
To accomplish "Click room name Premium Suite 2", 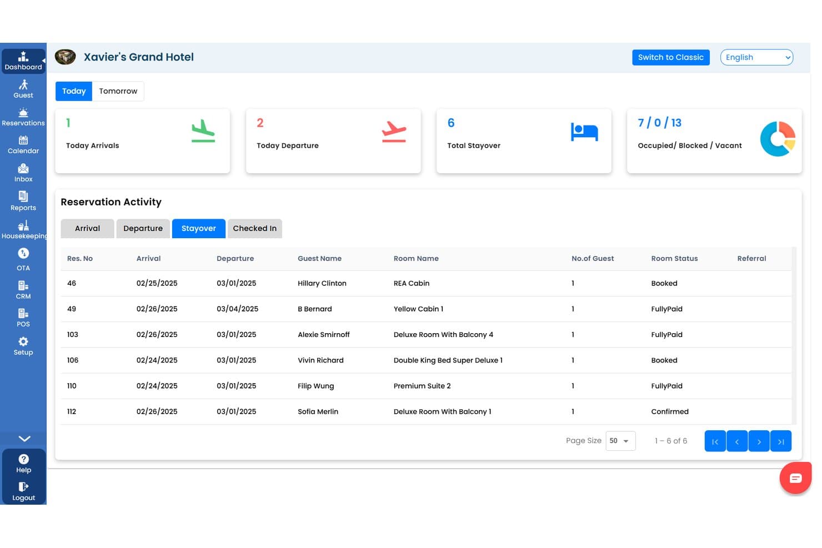I will [x=422, y=386].
